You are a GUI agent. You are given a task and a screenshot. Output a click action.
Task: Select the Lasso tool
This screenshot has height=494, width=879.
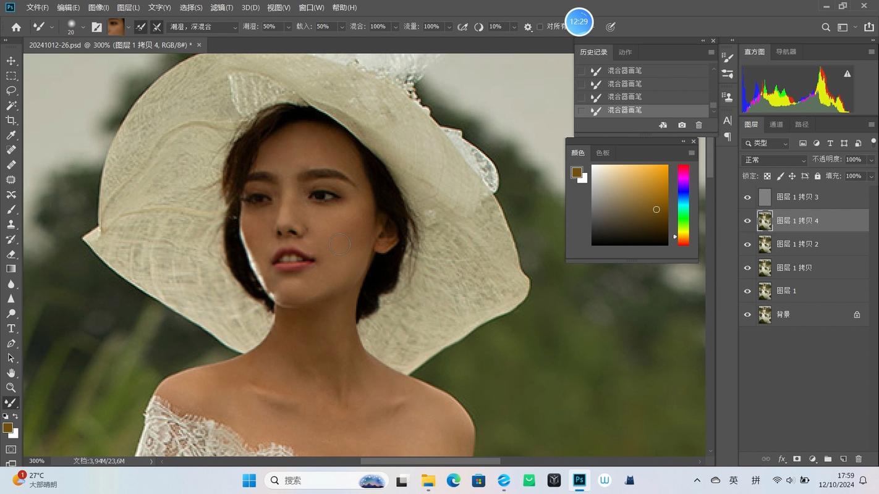[x=11, y=91]
